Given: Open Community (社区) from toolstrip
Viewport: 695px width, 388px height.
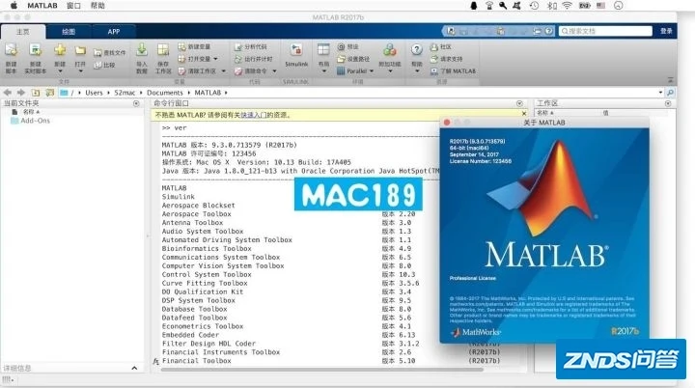Looking at the screenshot, I should click(440, 46).
